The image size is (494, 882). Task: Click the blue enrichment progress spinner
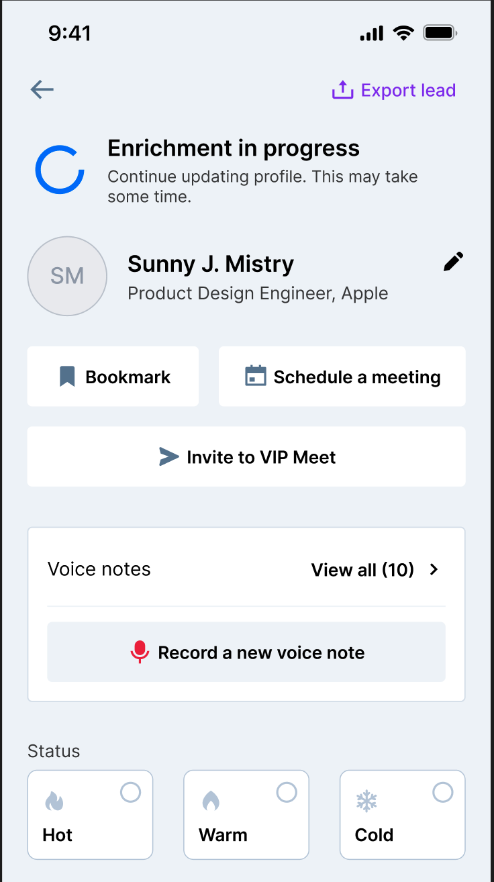click(x=60, y=170)
